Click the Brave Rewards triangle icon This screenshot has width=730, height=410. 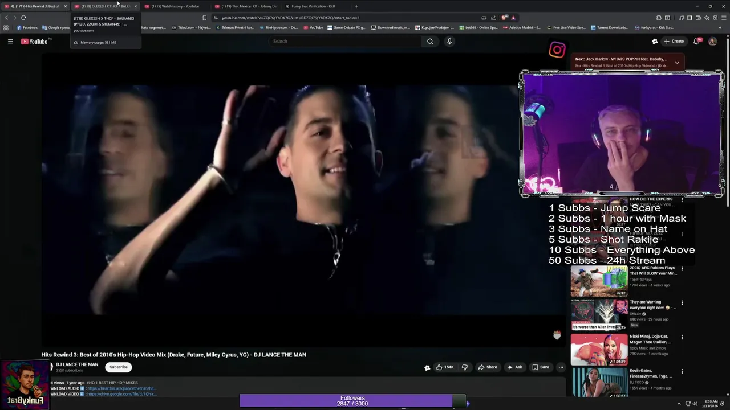click(513, 18)
